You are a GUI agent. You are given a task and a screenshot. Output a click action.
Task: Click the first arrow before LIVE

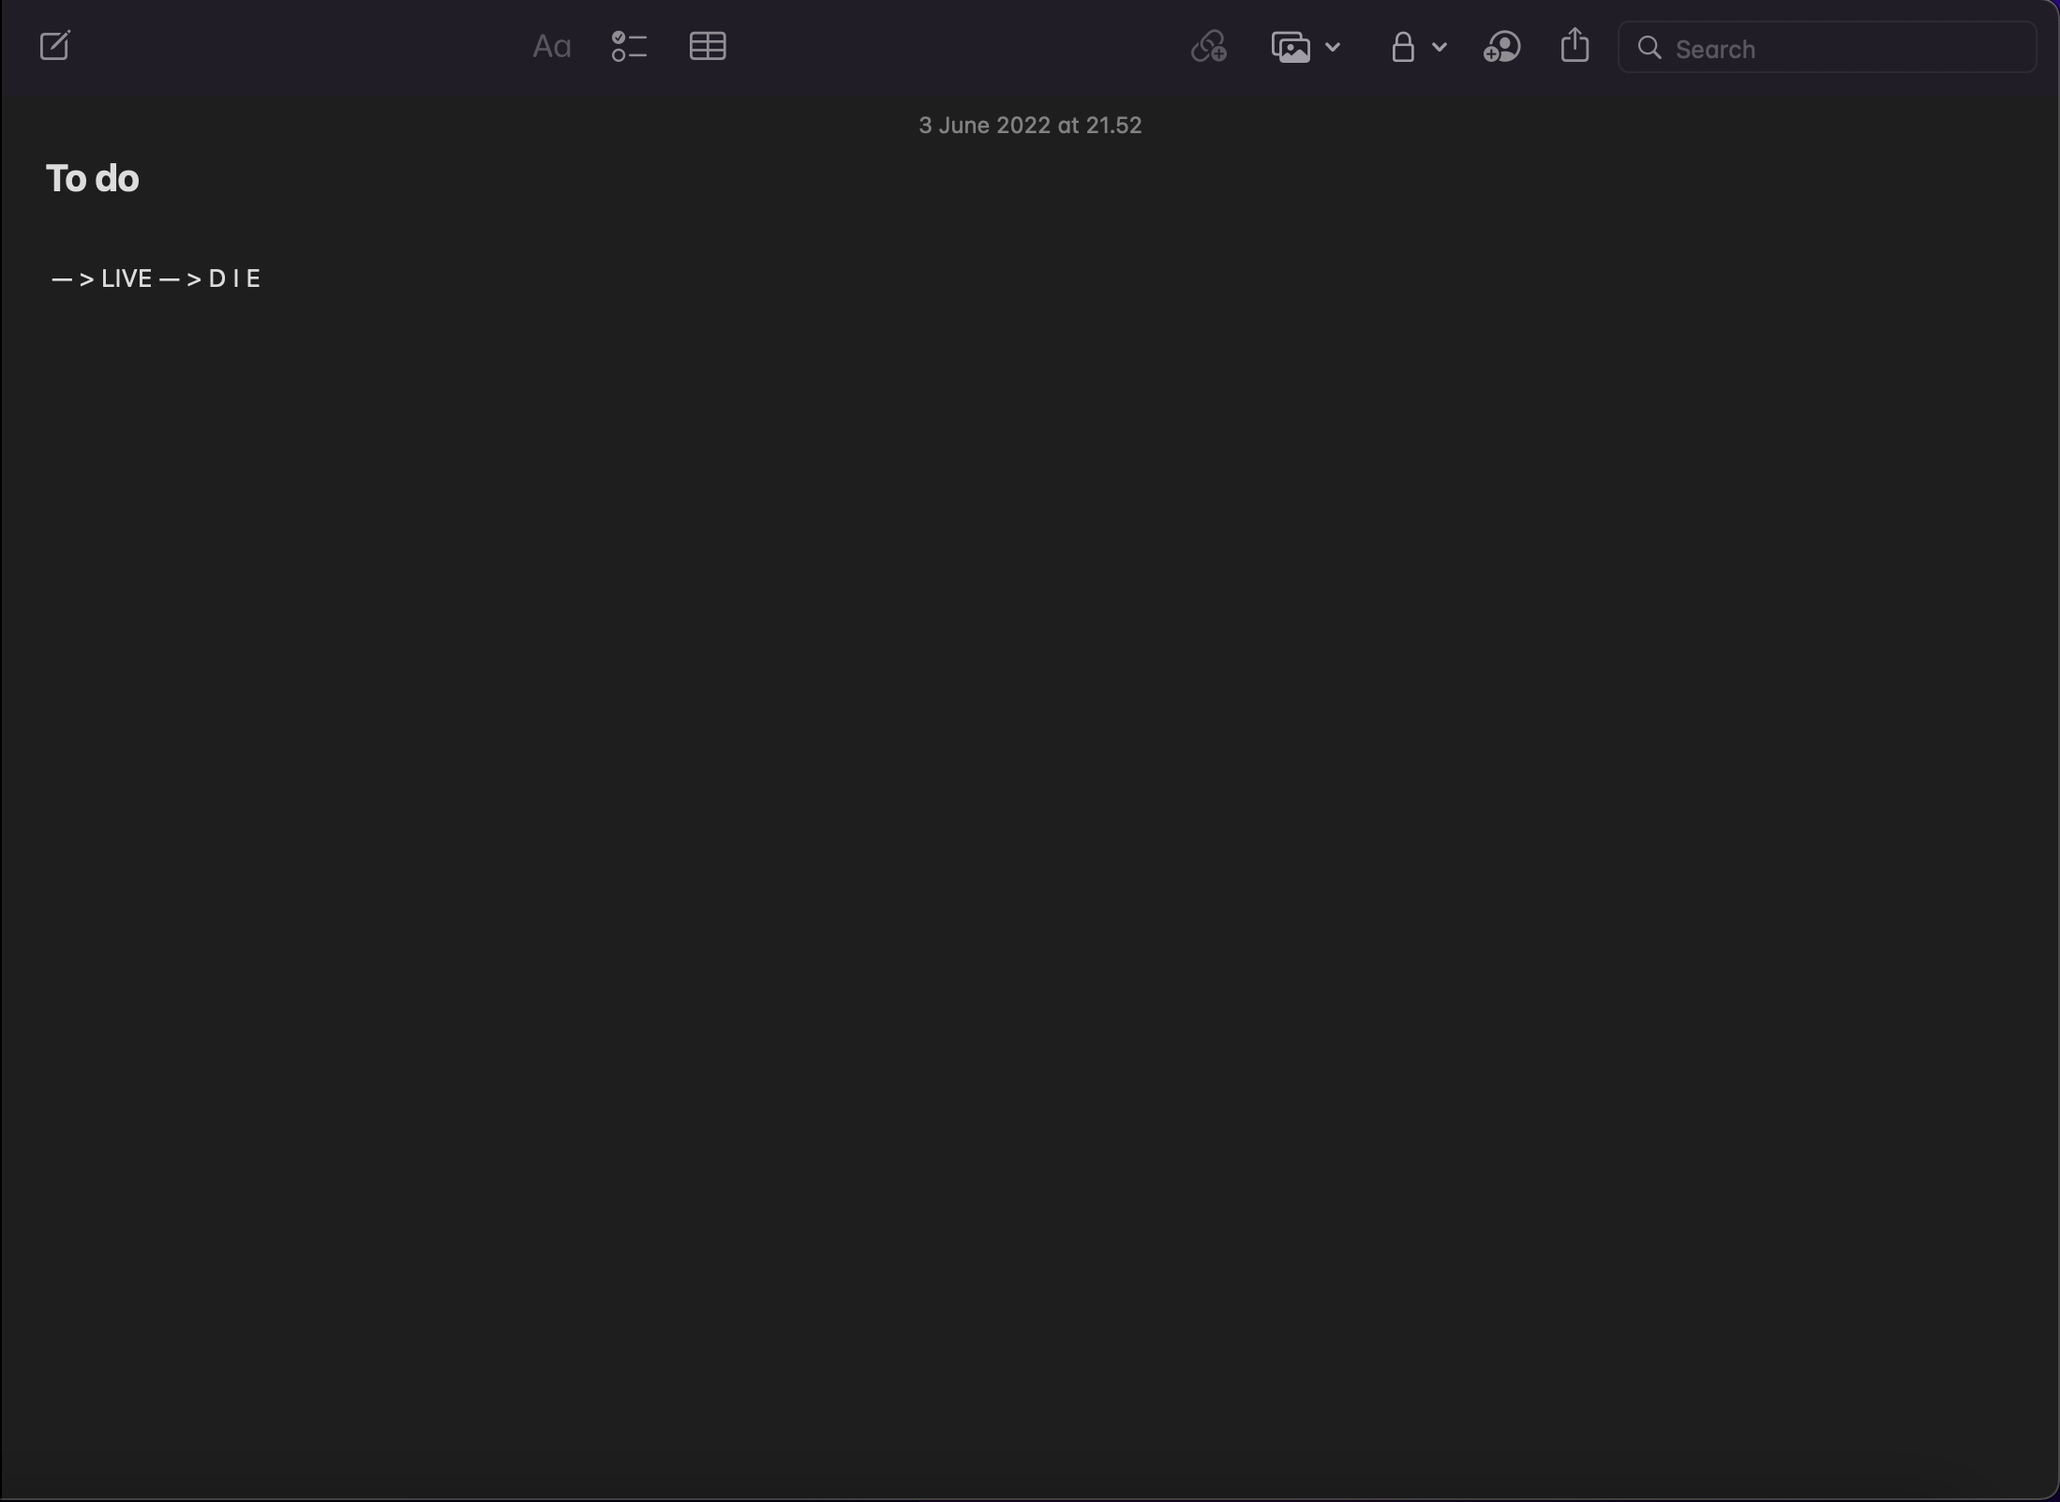[73, 279]
